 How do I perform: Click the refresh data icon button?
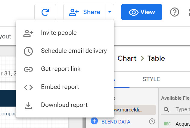45,12
